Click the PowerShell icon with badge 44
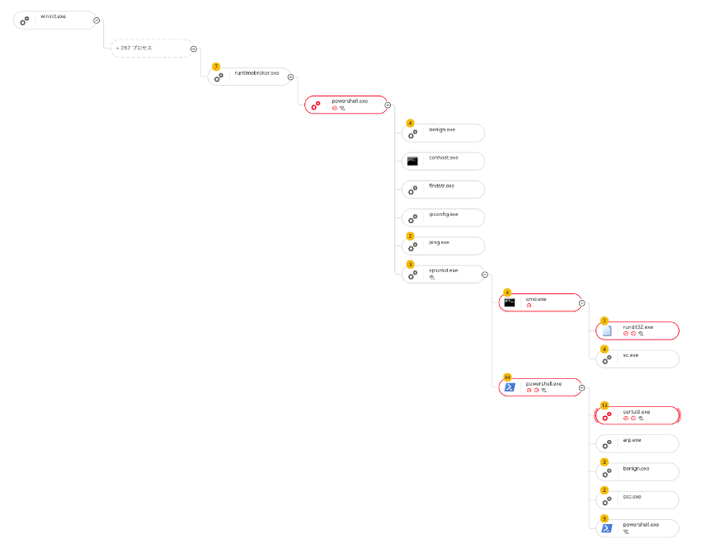Viewport: 701px width, 557px height. 510,387
